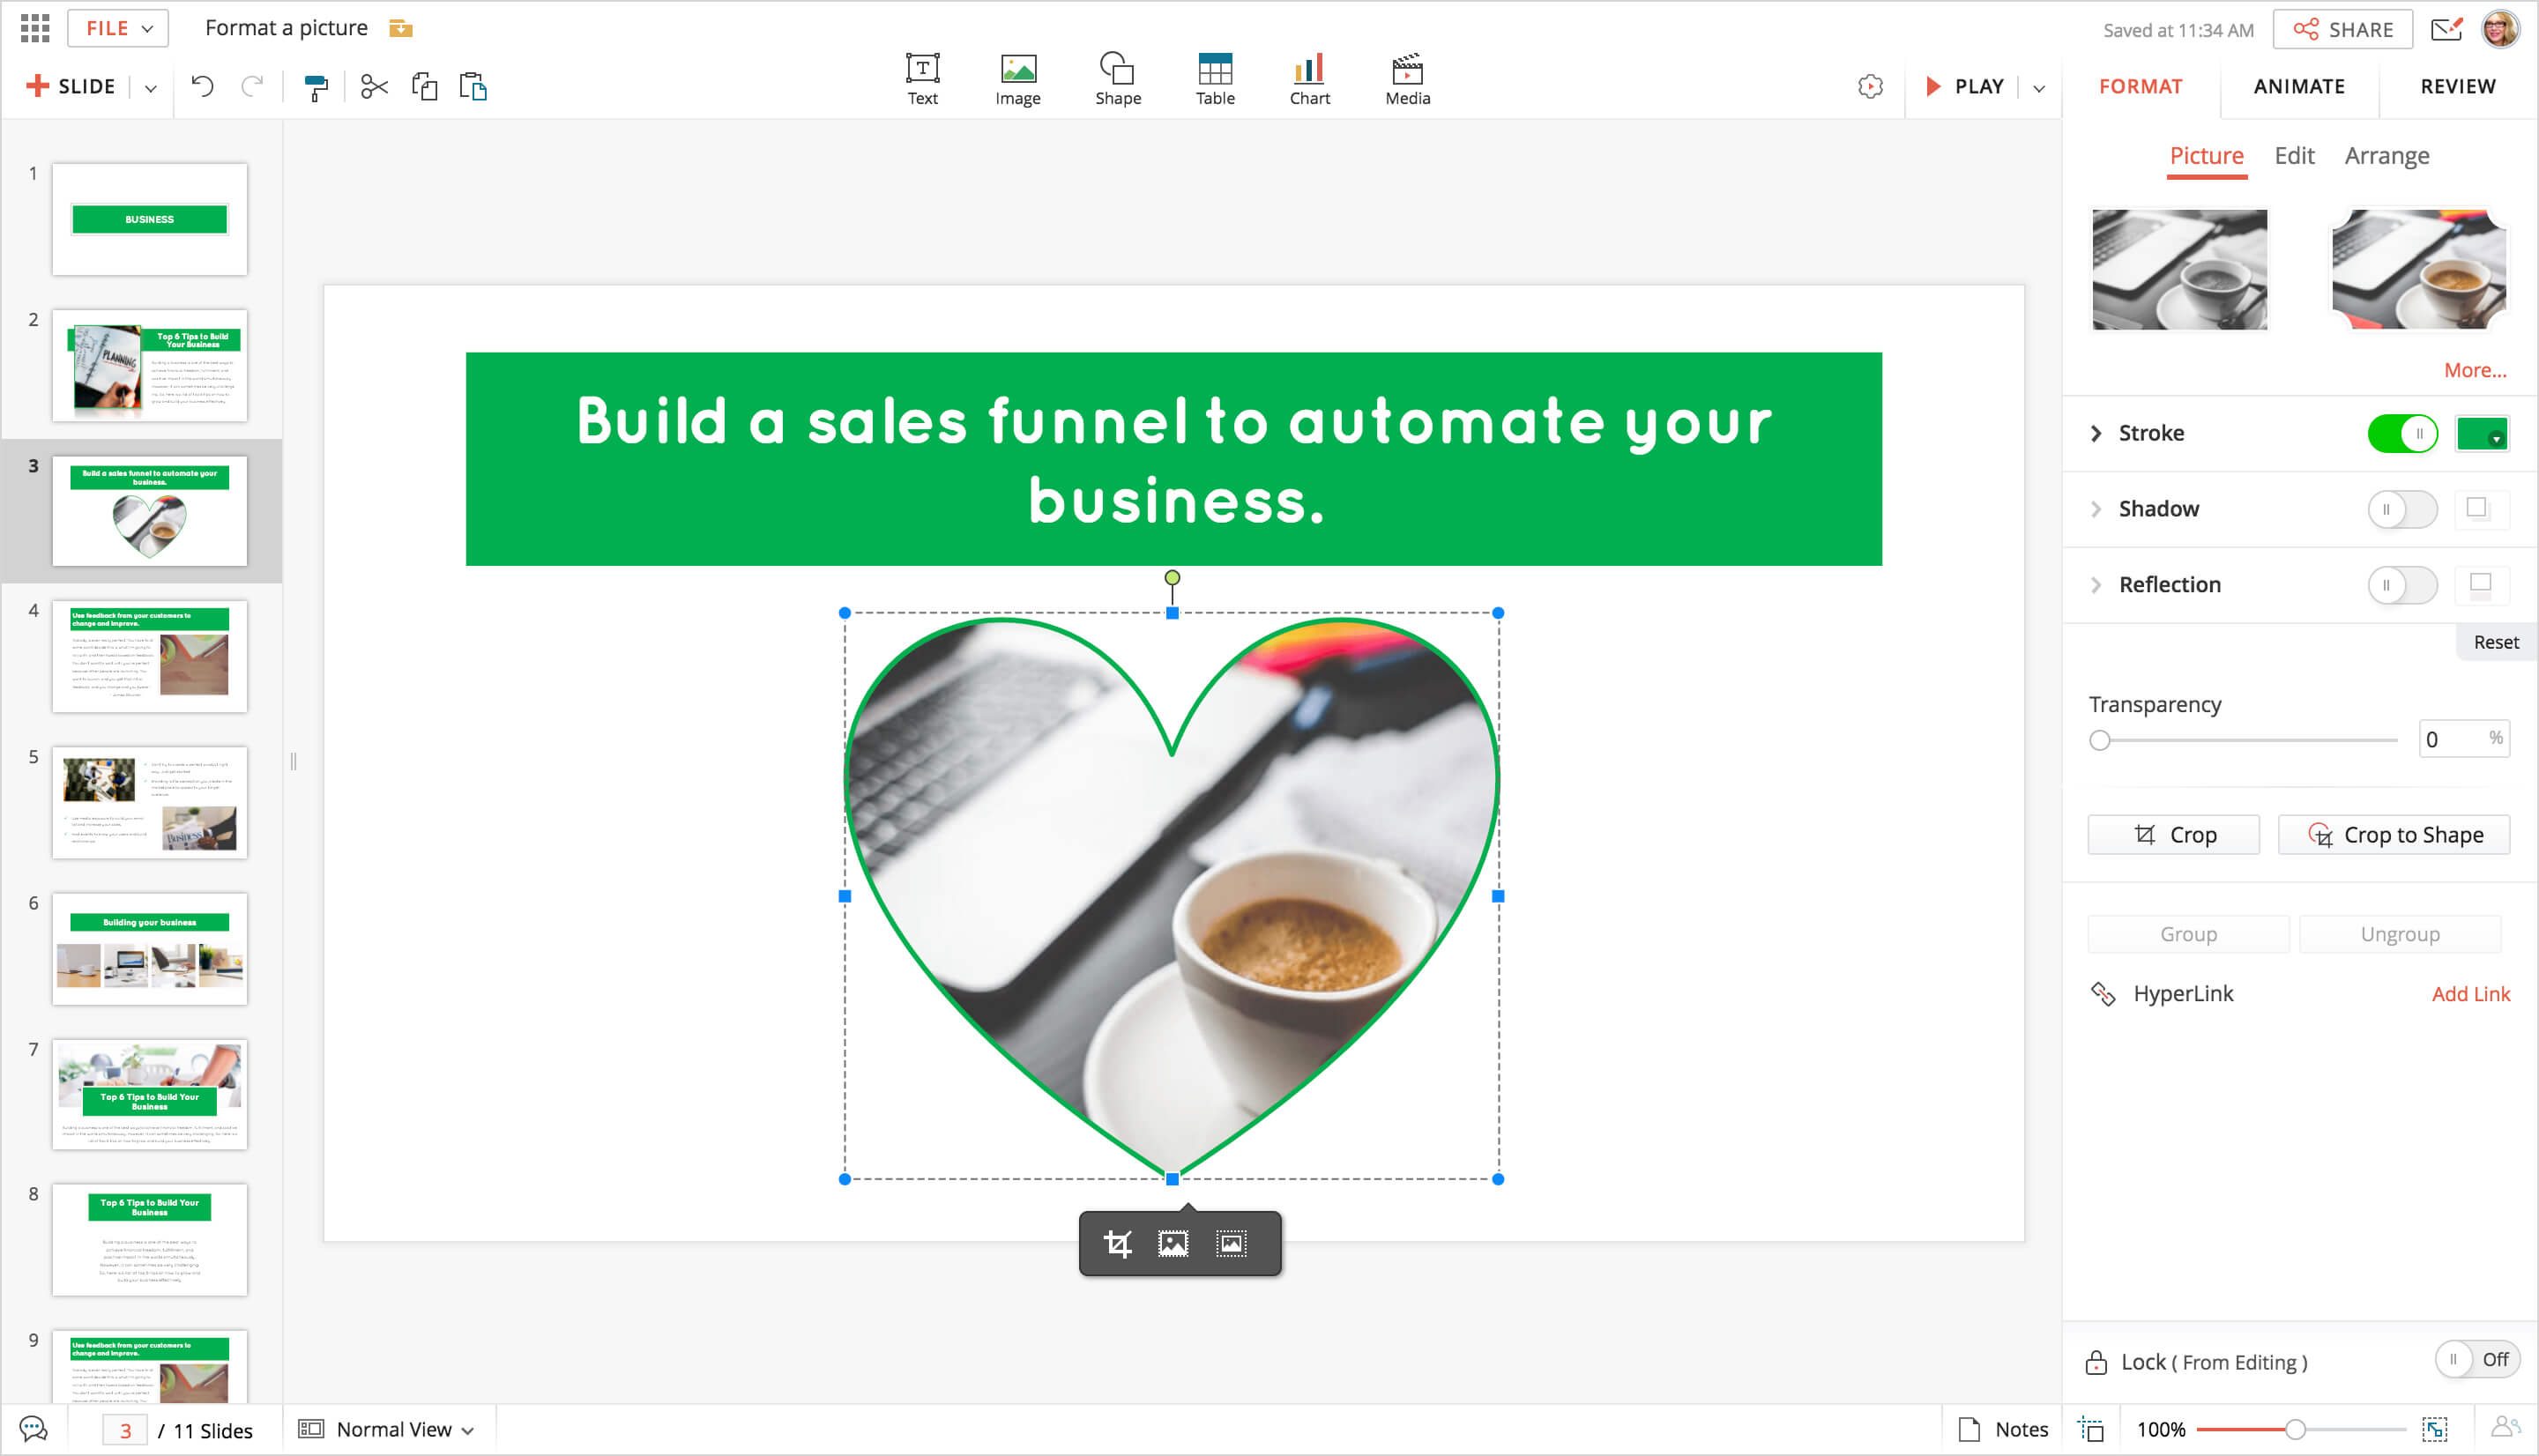Viewport: 2539px width, 1456px height.
Task: Insert a Chart from toolbar
Action: click(x=1309, y=79)
